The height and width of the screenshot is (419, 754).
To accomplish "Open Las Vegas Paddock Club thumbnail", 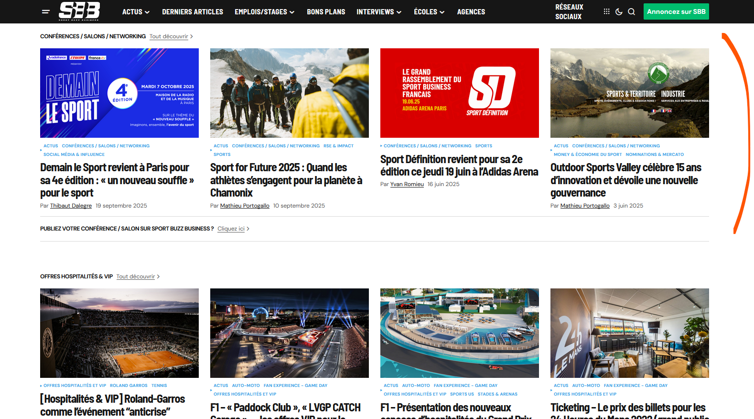I will (290, 333).
